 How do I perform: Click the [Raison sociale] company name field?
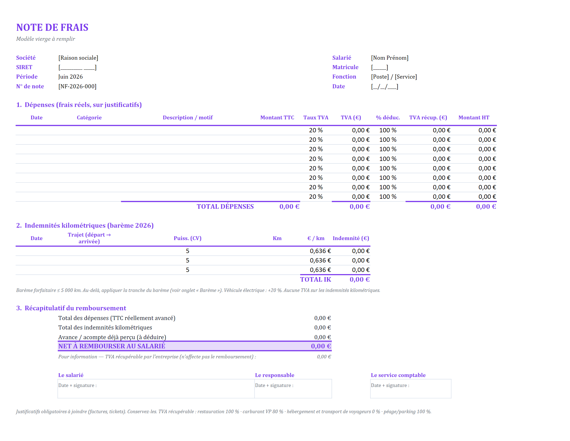pos(78,58)
